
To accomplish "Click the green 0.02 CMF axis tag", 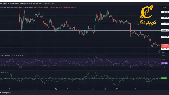I will [164, 78].
